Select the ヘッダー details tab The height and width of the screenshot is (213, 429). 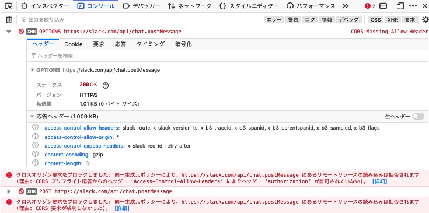(43, 44)
